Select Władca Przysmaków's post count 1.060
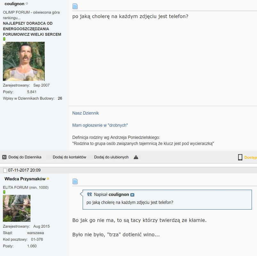This screenshot has width=257, height=256. coord(32,246)
